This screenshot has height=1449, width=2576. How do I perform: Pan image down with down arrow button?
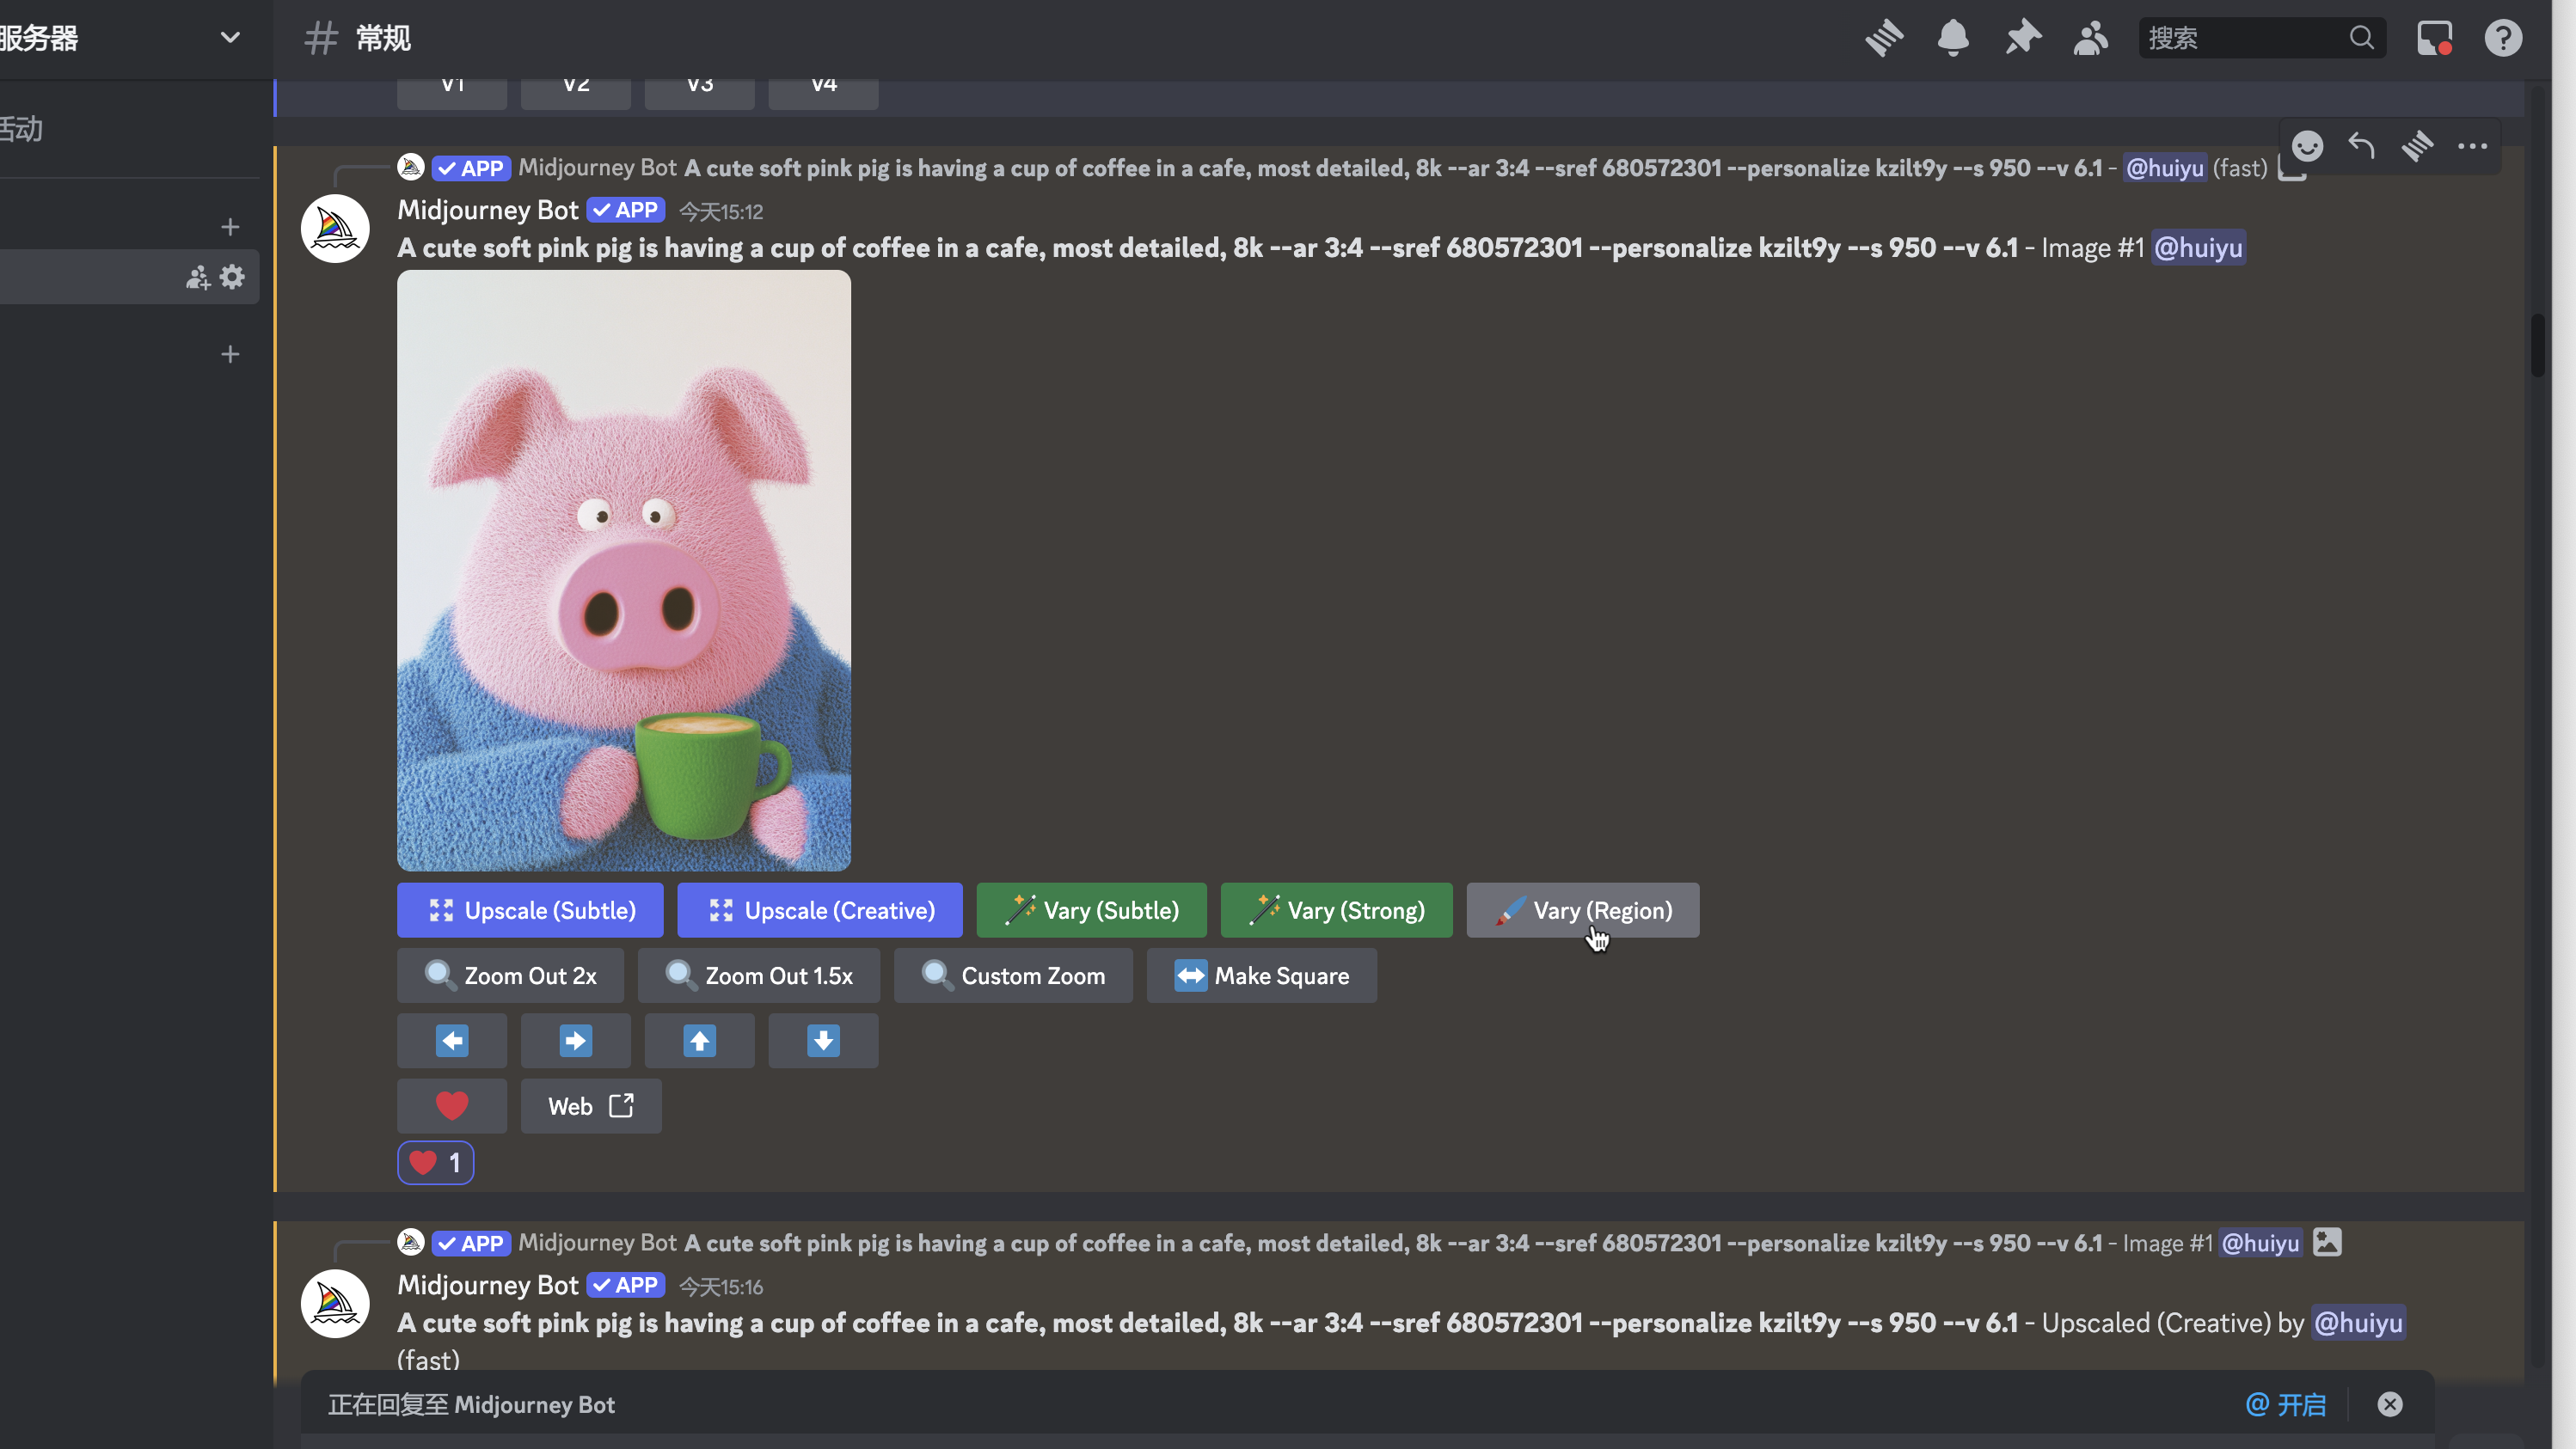[823, 1040]
